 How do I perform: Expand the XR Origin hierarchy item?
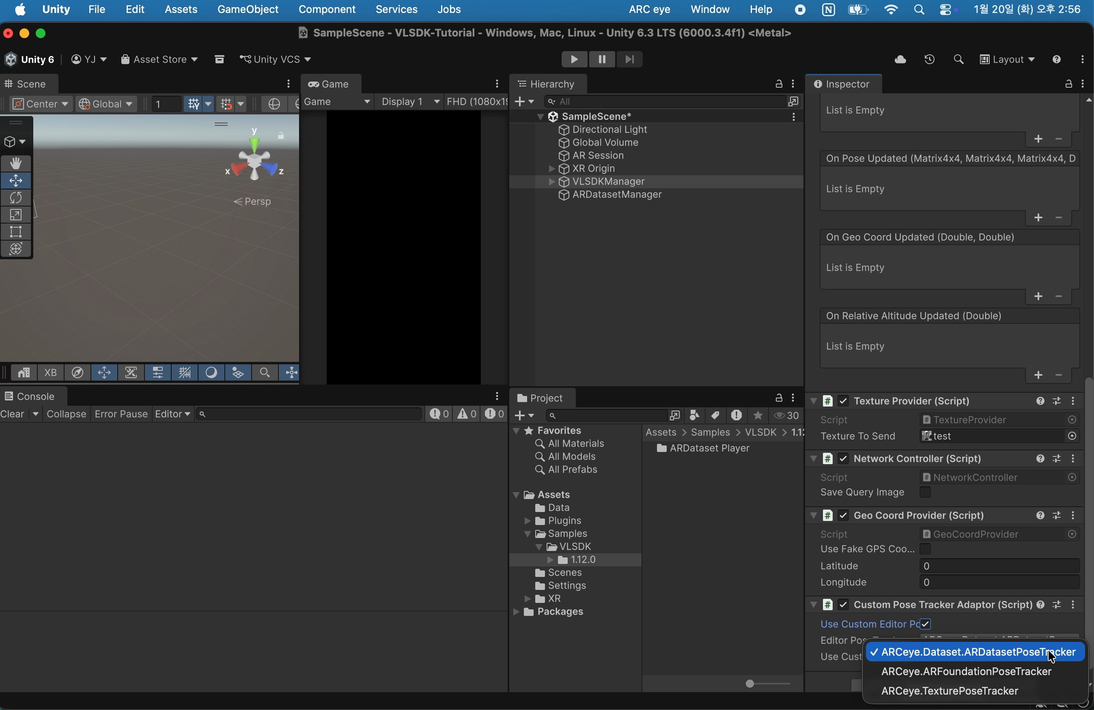pyautogui.click(x=551, y=169)
